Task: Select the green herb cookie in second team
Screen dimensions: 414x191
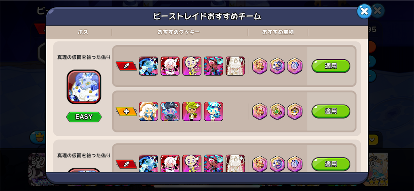Action: (x=192, y=111)
